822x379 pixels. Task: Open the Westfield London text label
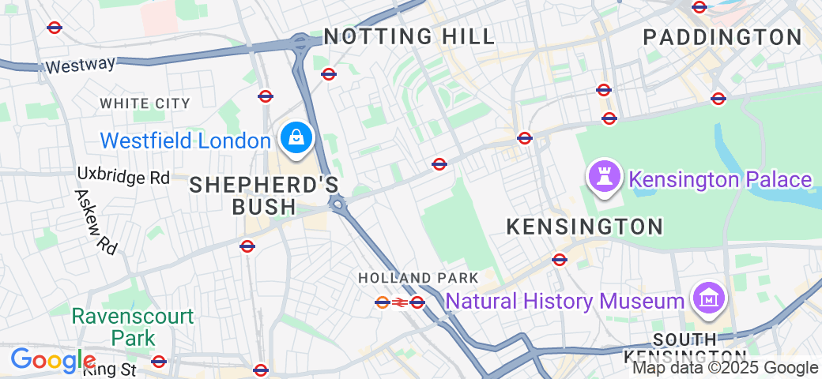click(x=186, y=141)
